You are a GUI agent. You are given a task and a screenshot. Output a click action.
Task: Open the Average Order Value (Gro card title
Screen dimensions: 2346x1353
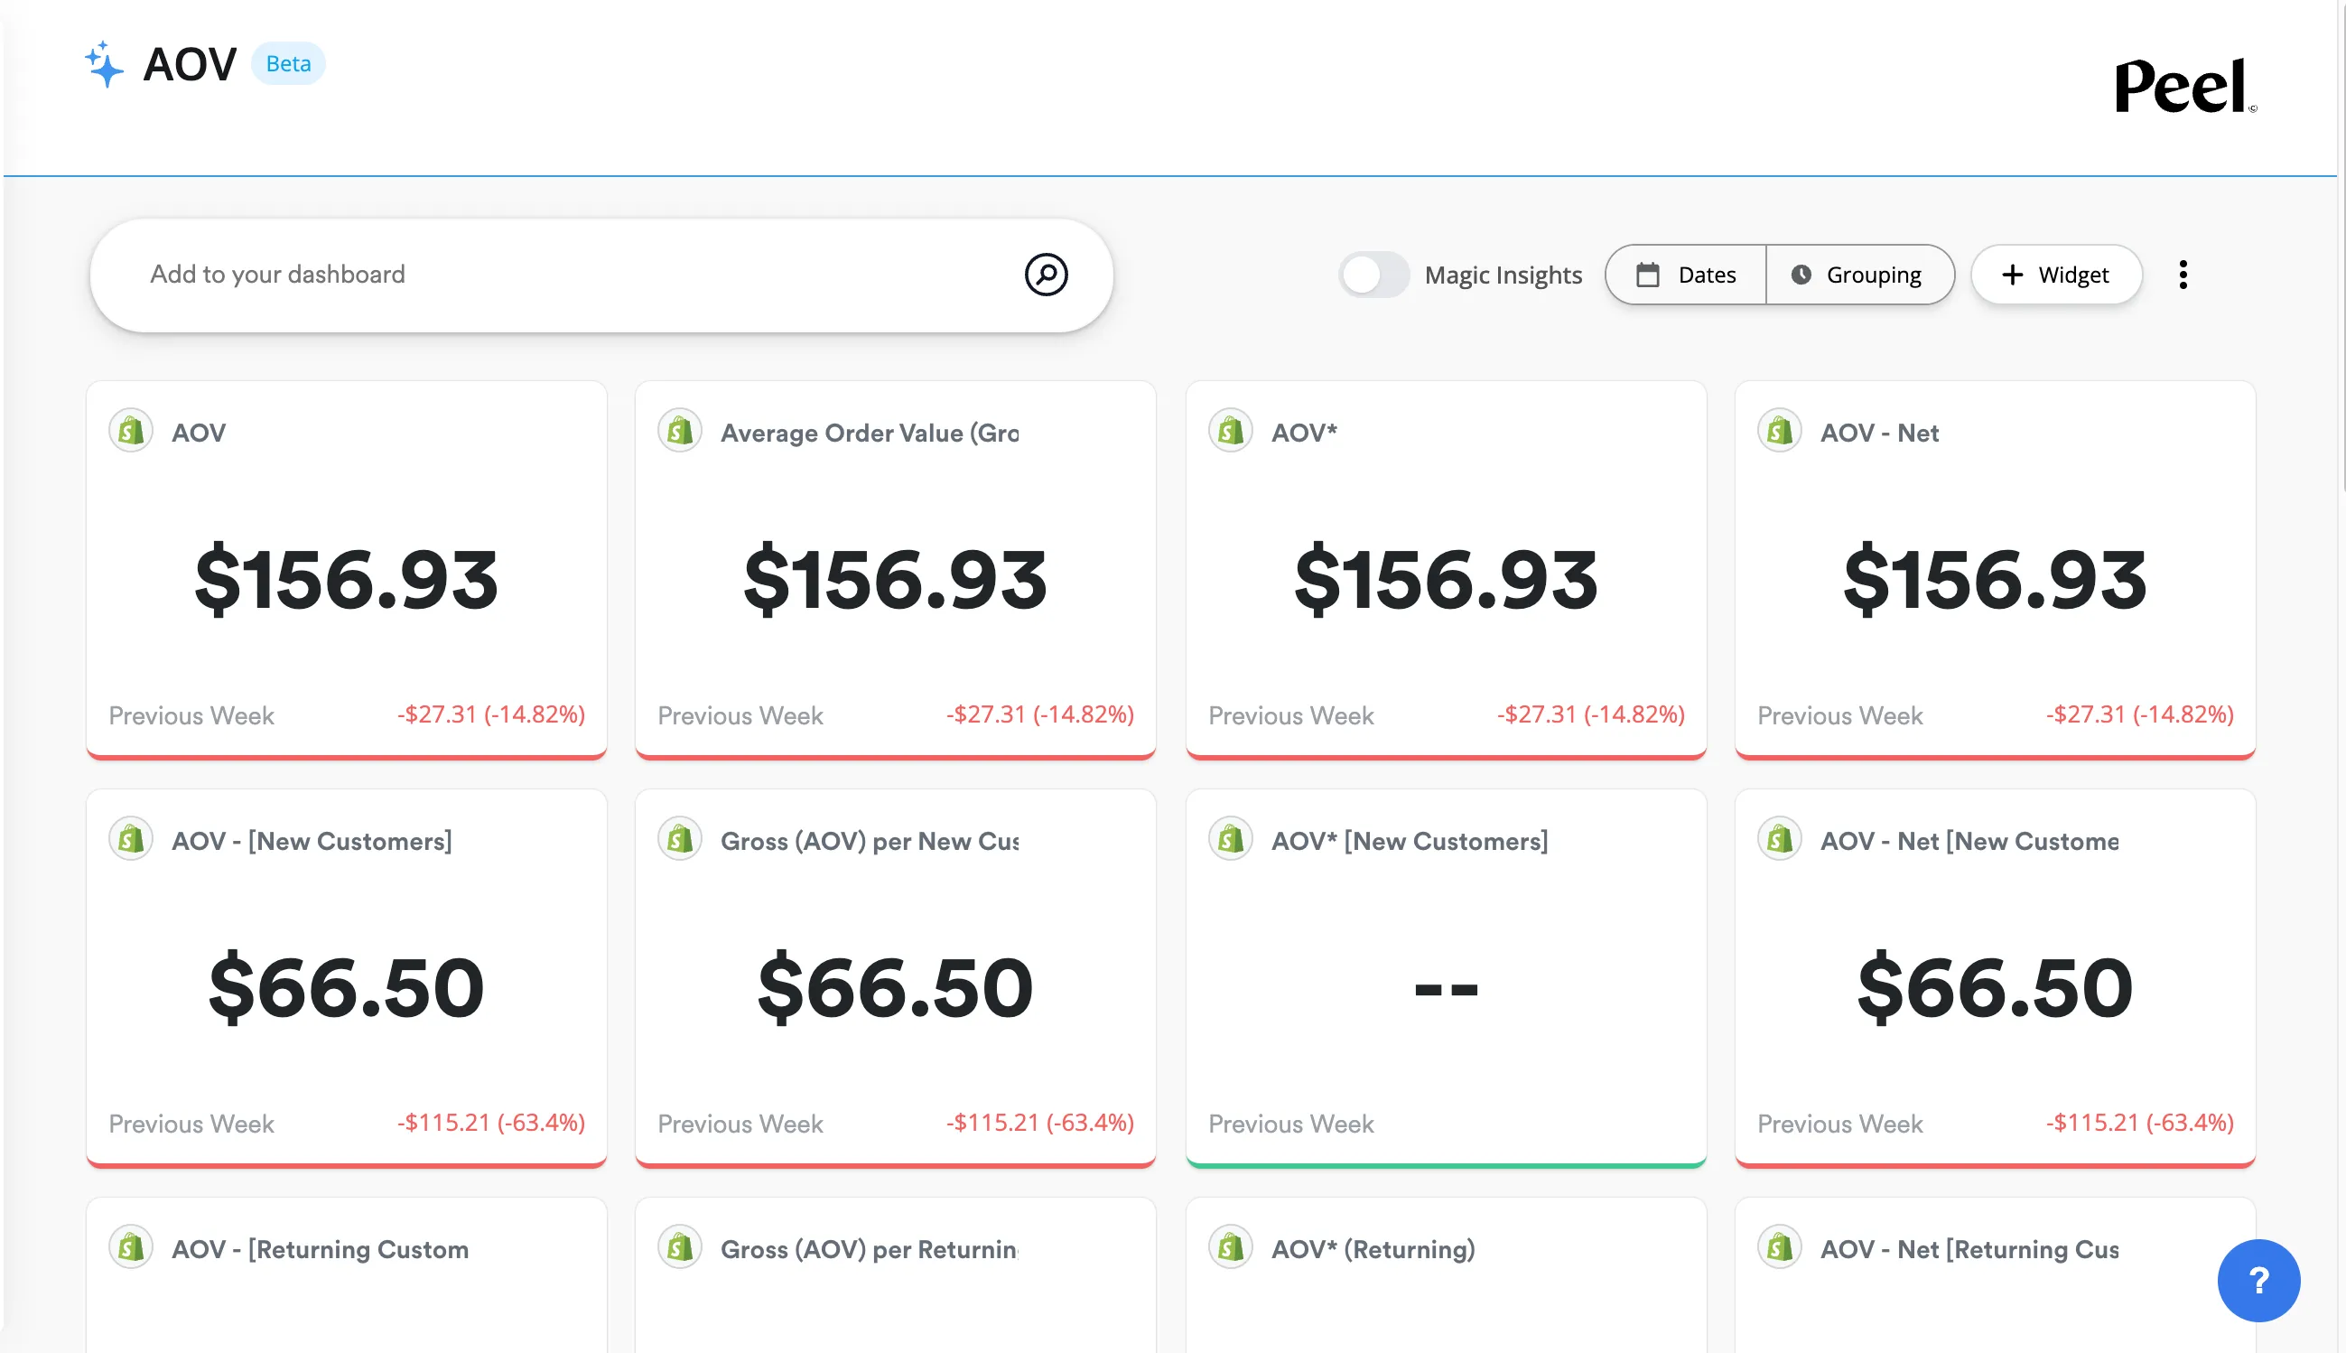[x=870, y=432]
